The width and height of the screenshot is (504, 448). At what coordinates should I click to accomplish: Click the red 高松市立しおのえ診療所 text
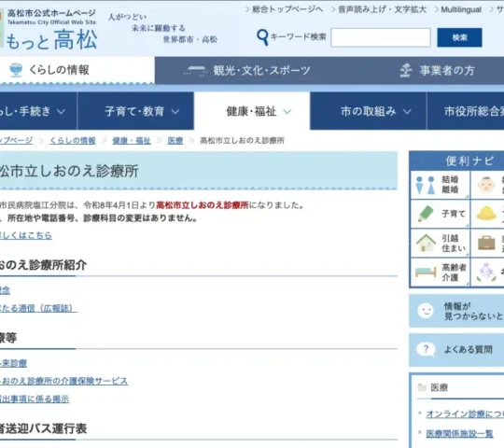click(203, 205)
